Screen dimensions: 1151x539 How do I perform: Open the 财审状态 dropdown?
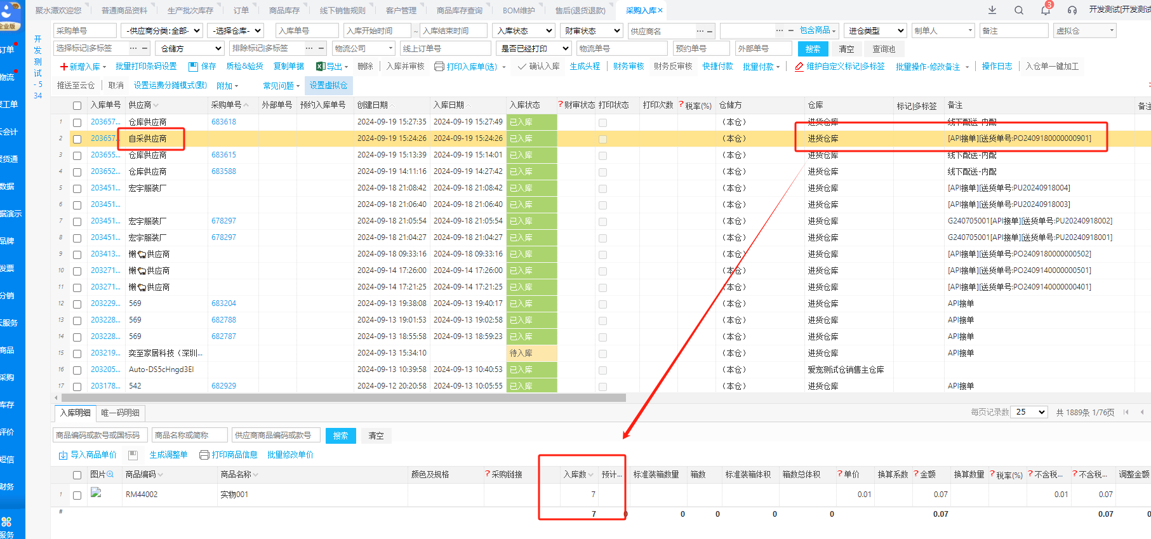592,30
